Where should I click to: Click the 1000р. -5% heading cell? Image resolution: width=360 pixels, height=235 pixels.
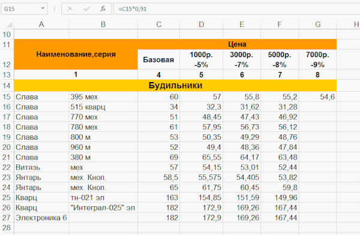pos(202,59)
